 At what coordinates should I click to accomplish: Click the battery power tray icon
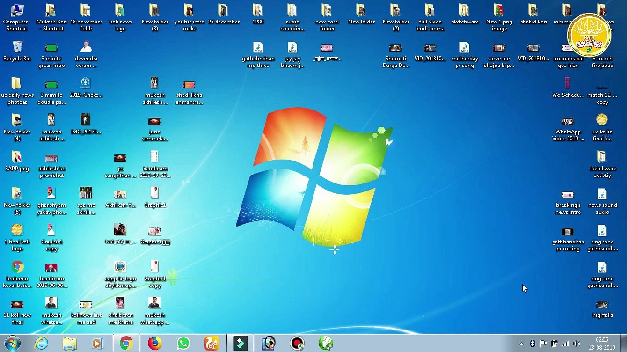[x=555, y=344]
